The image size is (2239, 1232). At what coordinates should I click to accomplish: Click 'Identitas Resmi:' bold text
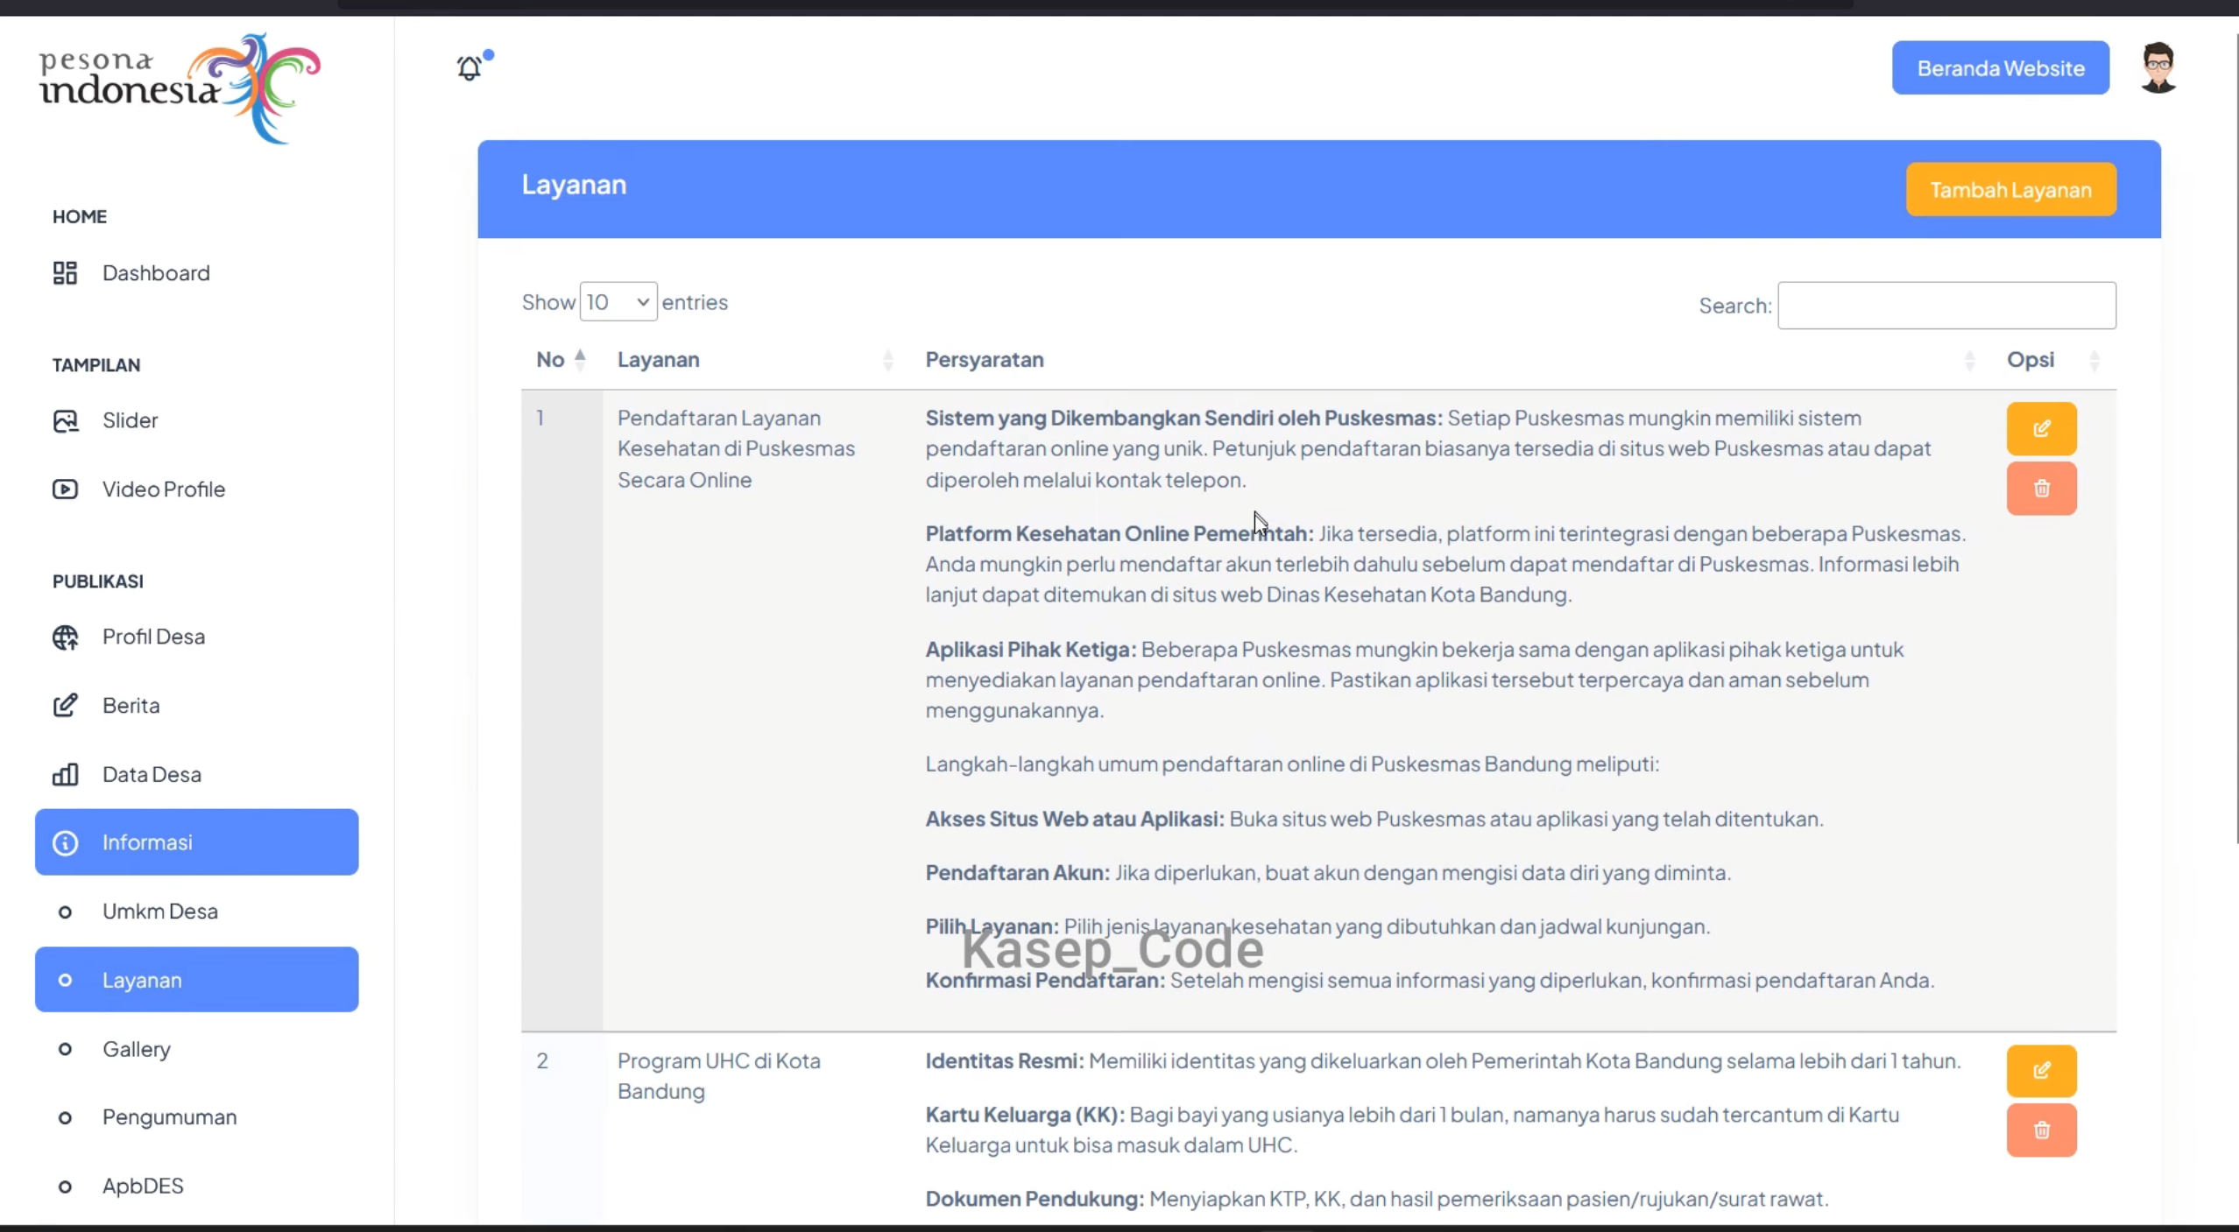(x=1005, y=1061)
